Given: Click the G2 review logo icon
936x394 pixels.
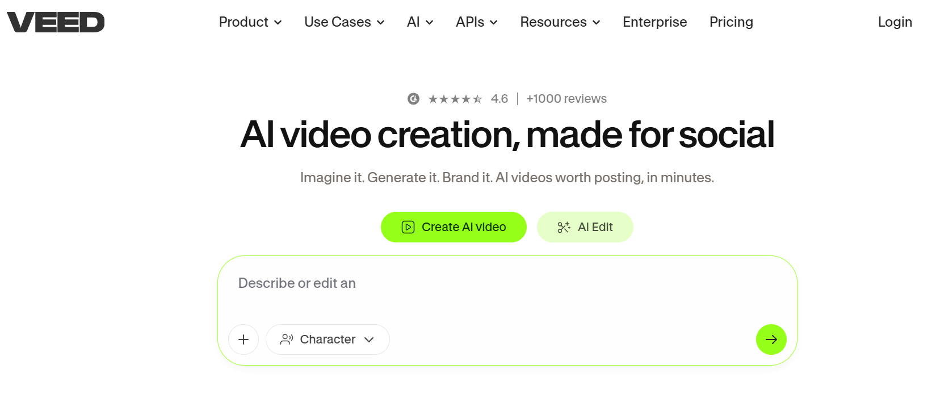Looking at the screenshot, I should 414,99.
